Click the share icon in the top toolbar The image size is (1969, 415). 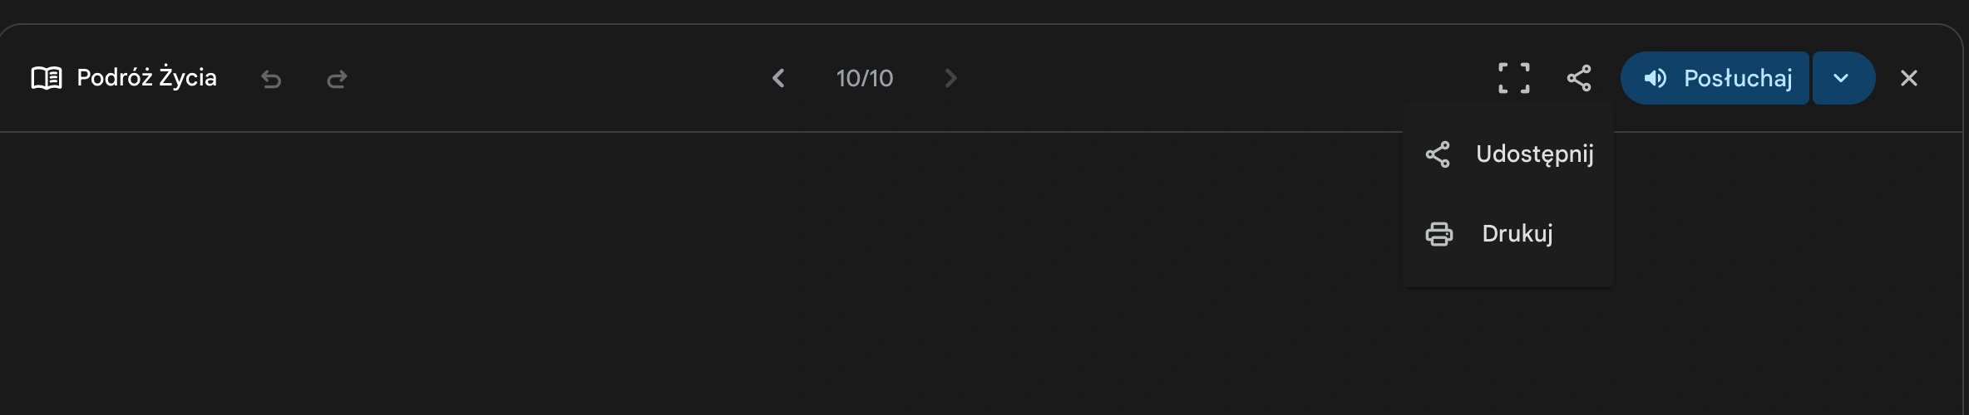coord(1579,78)
